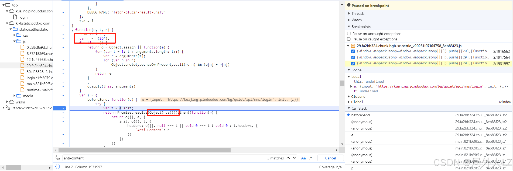Image resolution: width=513 pixels, height=171 pixels.
Task: Select beforeSend call stack frame
Action: pos(429,115)
